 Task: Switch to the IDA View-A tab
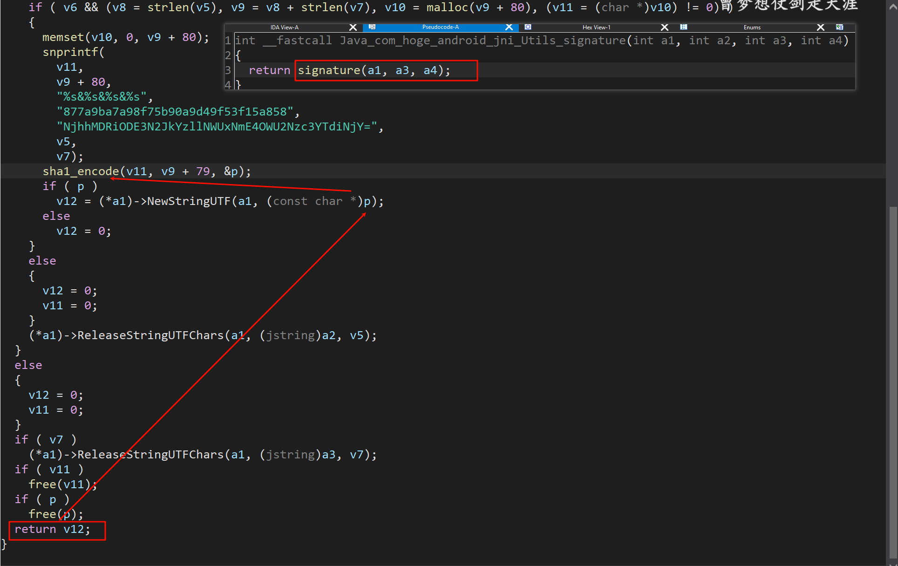284,27
